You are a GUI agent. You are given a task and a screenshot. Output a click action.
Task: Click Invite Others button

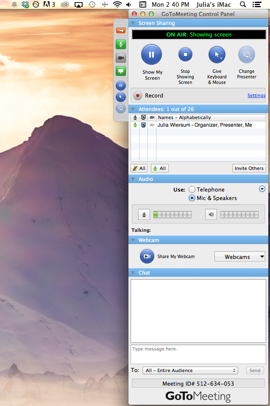click(x=249, y=168)
